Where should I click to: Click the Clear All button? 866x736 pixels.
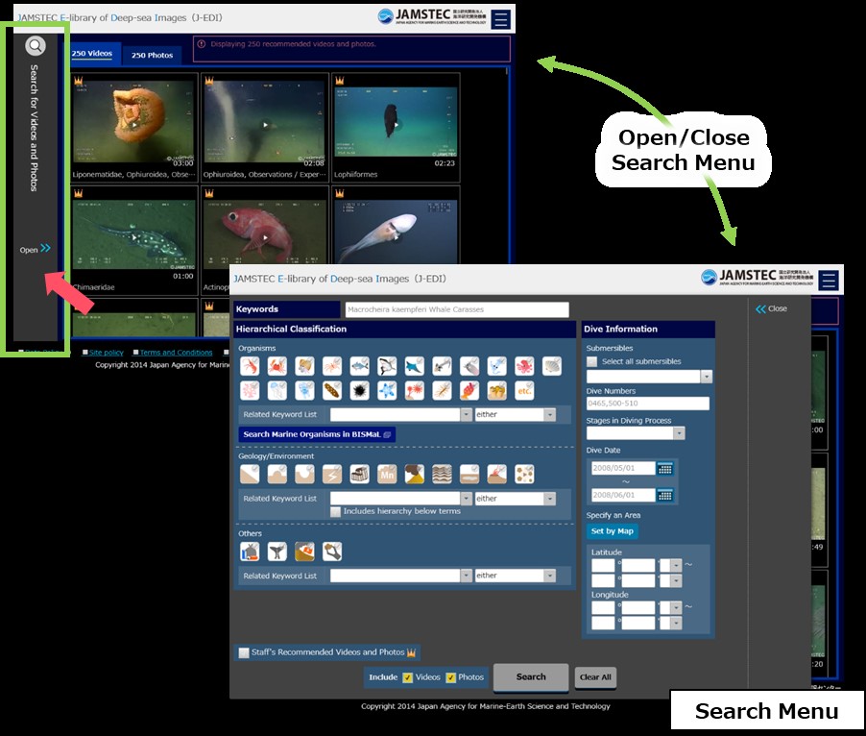coord(595,677)
